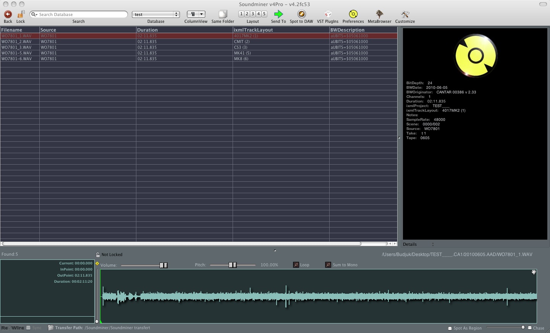Click the green Send To arrow
The width and height of the screenshot is (550, 333).
pos(278,14)
